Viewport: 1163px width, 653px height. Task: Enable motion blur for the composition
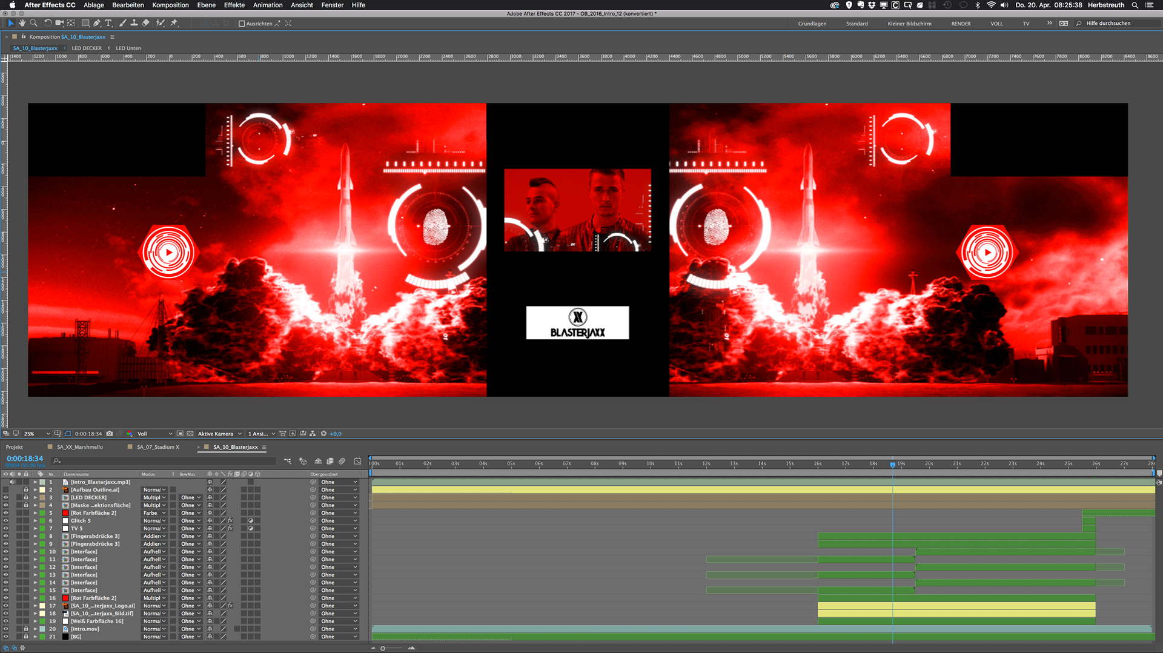point(342,462)
